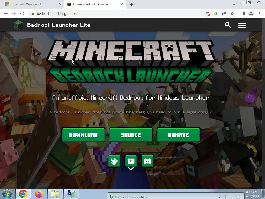Open a new browser tab
The image size is (265, 199).
point(132,4)
